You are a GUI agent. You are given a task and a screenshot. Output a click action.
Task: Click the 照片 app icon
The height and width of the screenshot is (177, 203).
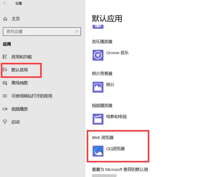point(98,87)
